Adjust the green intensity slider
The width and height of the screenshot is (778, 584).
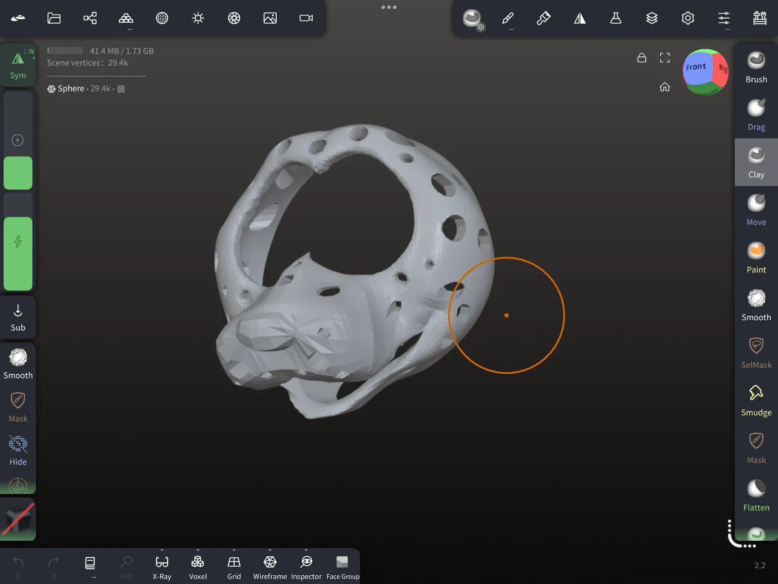tap(18, 254)
